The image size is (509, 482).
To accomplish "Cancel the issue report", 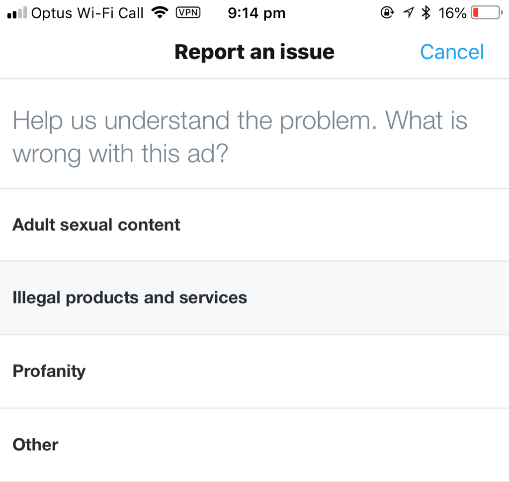I will click(x=452, y=52).
